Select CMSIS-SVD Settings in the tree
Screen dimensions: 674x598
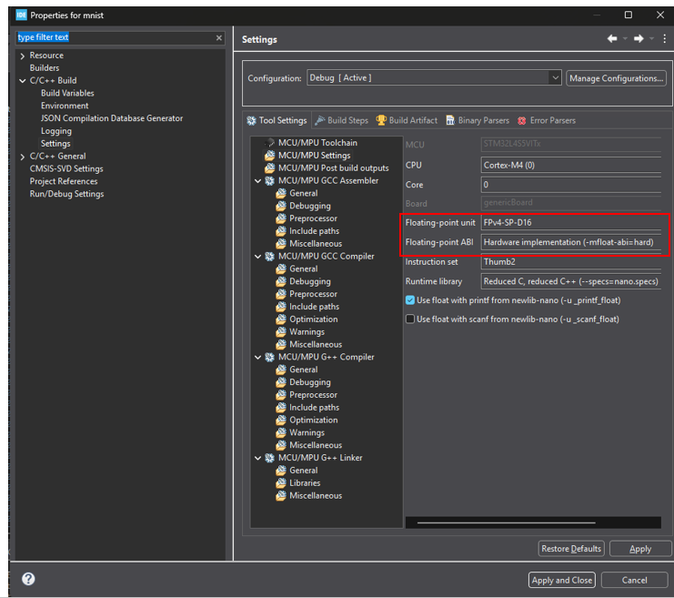point(66,168)
